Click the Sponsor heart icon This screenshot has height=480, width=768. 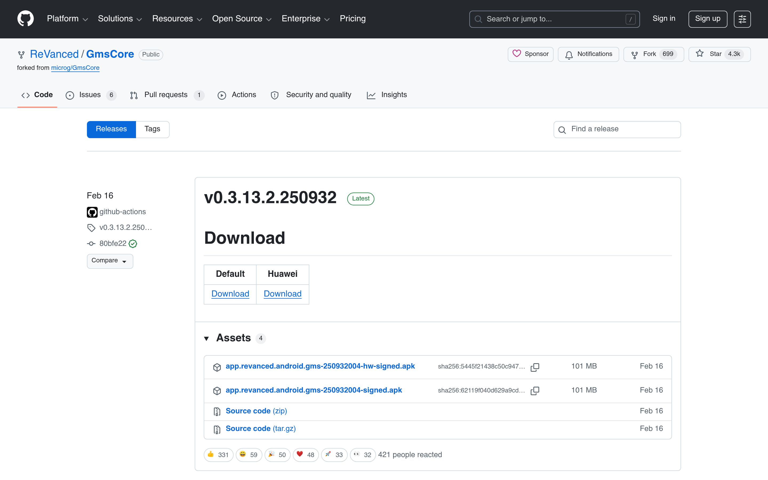click(517, 54)
